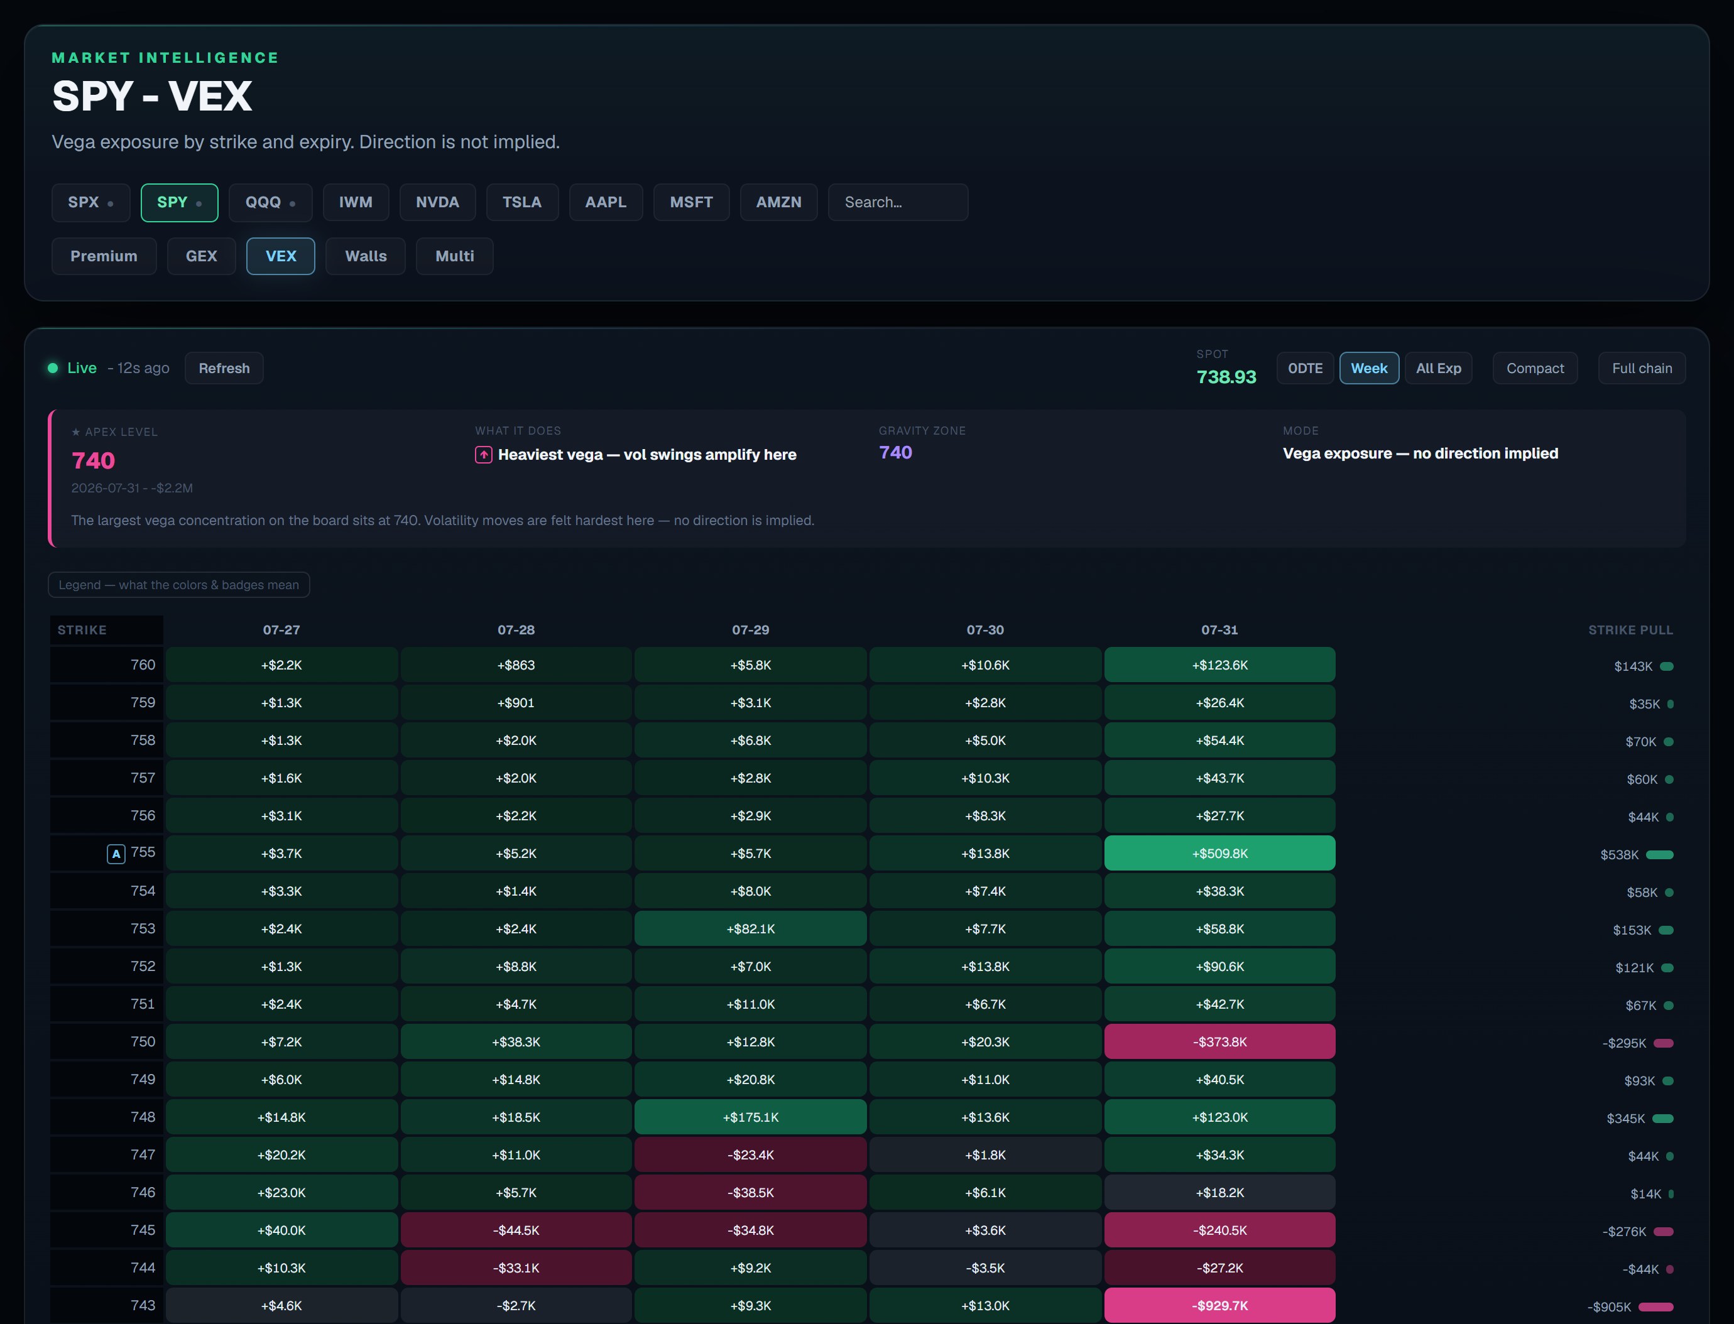Switch to the QQQ ticker
The width and height of the screenshot is (1734, 1324).
pyautogui.click(x=270, y=202)
